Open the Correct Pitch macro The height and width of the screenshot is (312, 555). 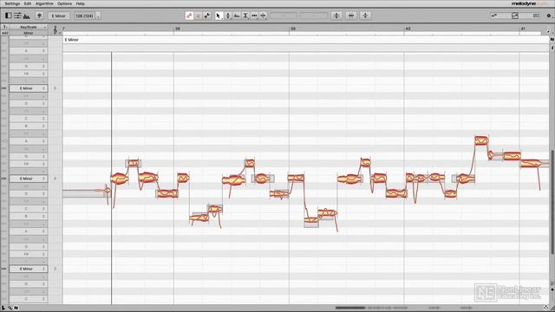coord(336,16)
